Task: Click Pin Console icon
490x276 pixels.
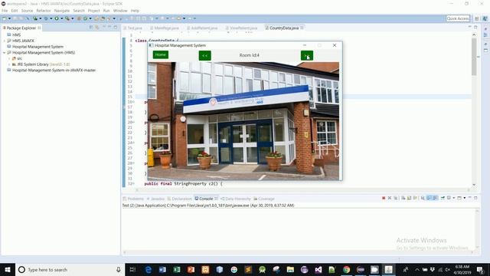Action: click(x=443, y=198)
